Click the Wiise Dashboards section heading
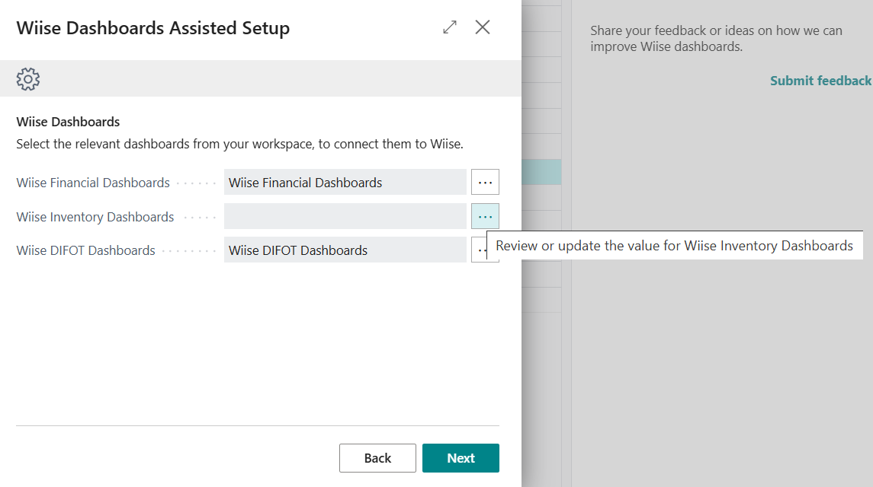The width and height of the screenshot is (873, 487). (x=68, y=122)
